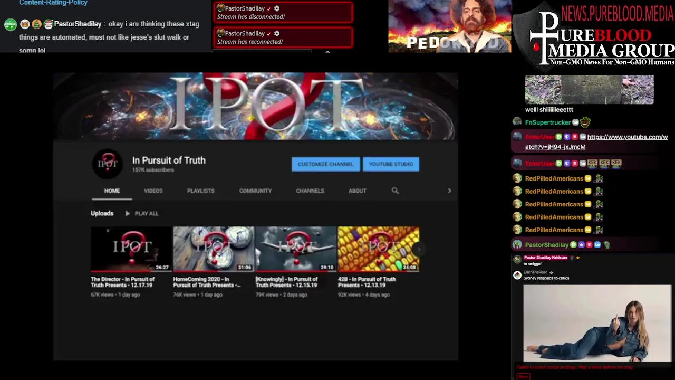Play '[Knowingly]' airplane video thumbnail

pyautogui.click(x=296, y=249)
